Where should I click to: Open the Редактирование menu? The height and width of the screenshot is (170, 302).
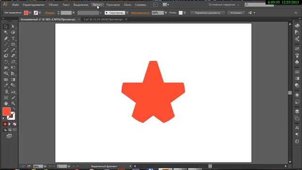point(34,5)
